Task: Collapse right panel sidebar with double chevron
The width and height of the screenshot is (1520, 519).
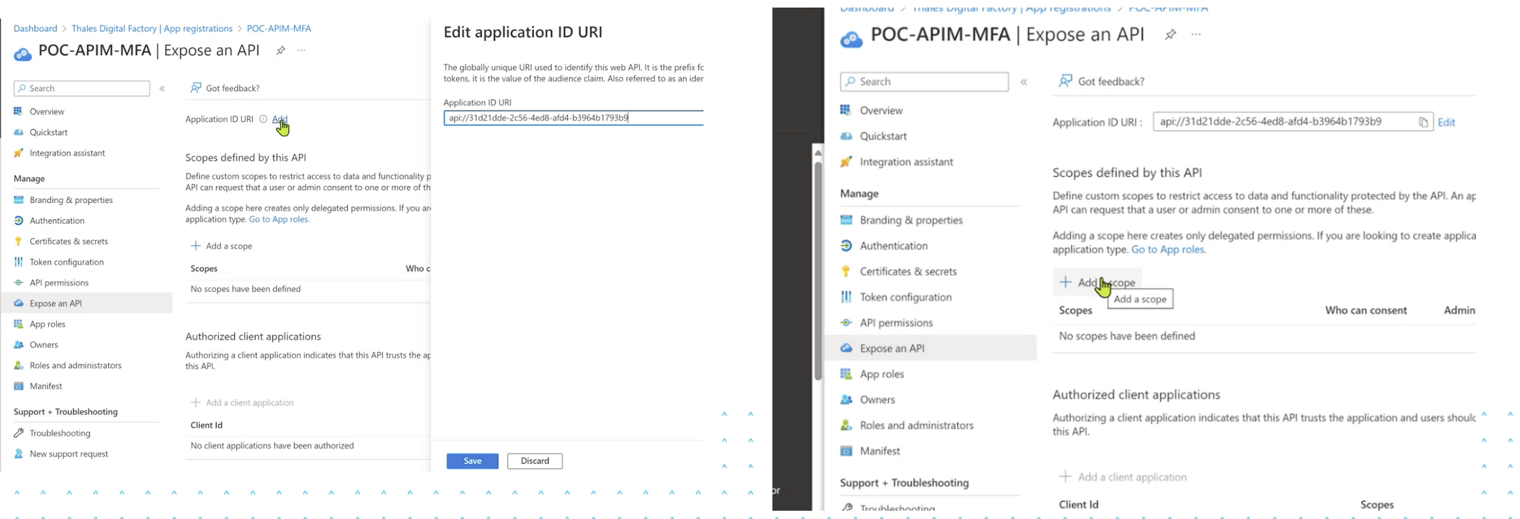Action: (x=1024, y=82)
